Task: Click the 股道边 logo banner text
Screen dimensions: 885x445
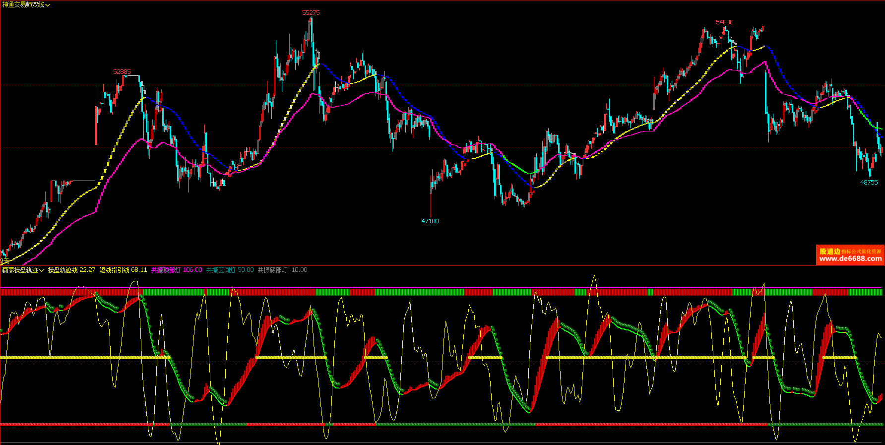Action: click(x=829, y=252)
